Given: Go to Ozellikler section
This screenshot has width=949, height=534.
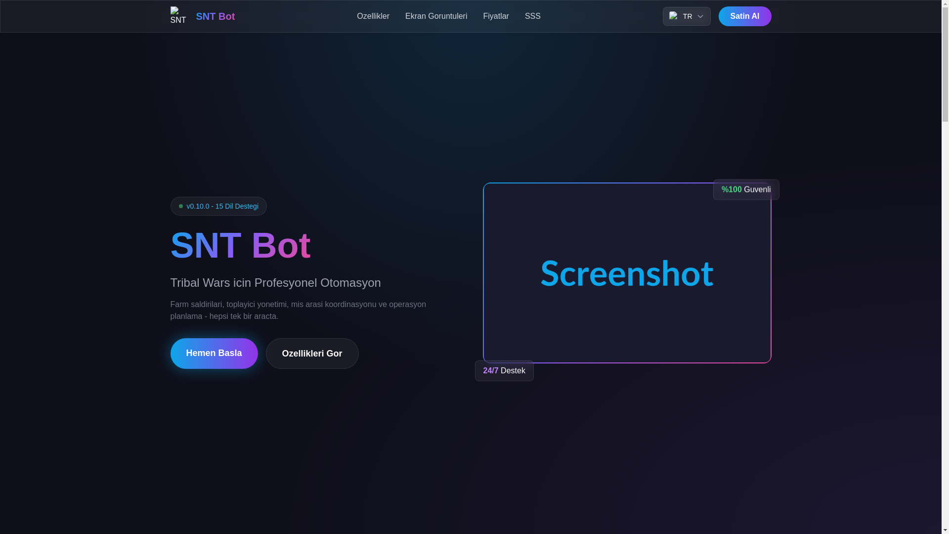Looking at the screenshot, I should click(x=373, y=16).
